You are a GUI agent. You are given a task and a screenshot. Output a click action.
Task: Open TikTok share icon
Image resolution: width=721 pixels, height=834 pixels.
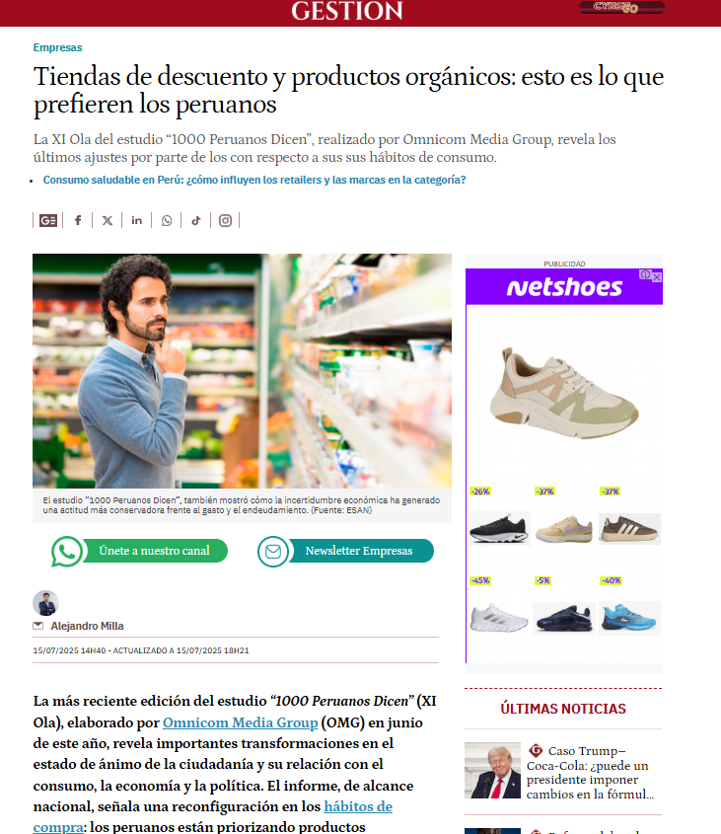click(x=196, y=220)
